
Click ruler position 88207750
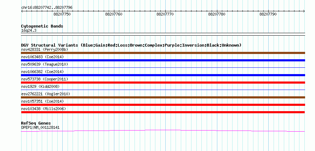click(x=62, y=14)
